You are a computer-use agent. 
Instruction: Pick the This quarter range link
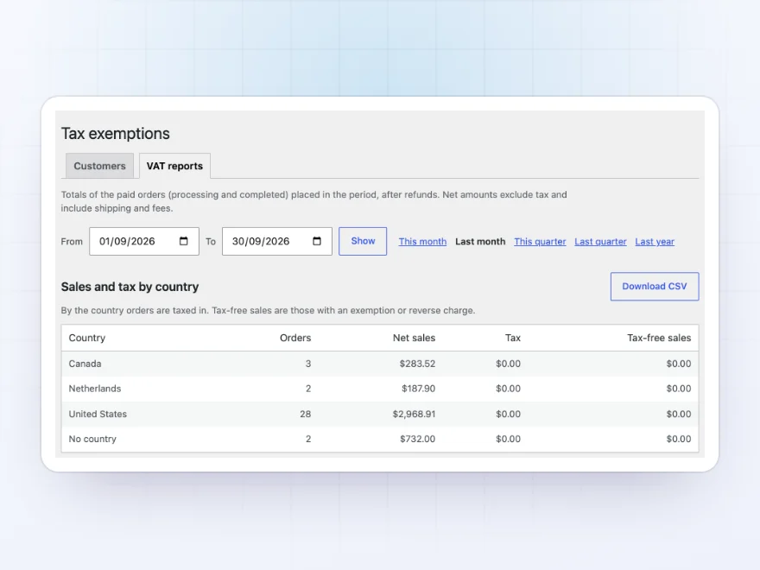[x=540, y=241]
